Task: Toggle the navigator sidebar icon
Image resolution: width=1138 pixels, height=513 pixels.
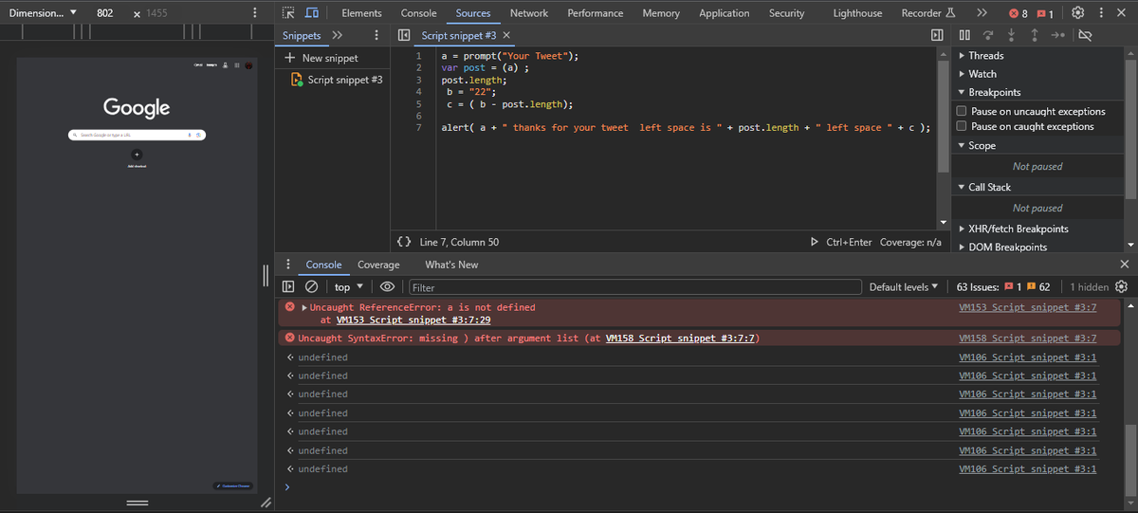Action: pos(404,35)
